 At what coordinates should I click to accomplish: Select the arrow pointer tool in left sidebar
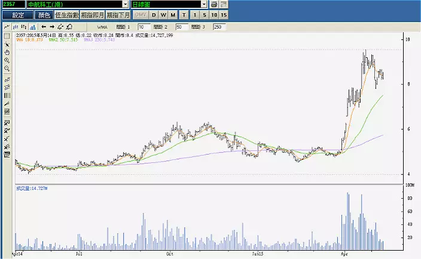7,44
